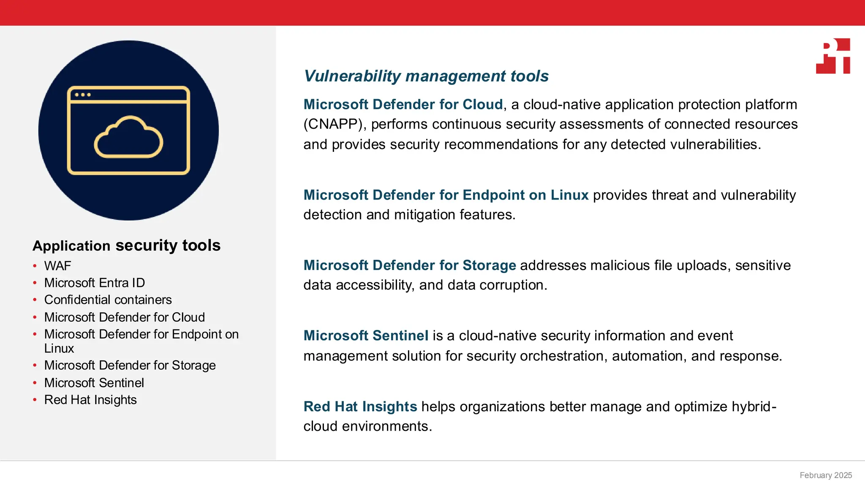Click the 'Application security tools' heading
The image size is (865, 486).
click(127, 246)
